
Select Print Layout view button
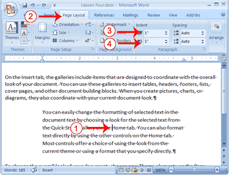pos(121,170)
